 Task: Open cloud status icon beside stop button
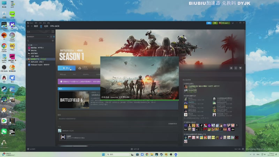click(x=80, y=68)
